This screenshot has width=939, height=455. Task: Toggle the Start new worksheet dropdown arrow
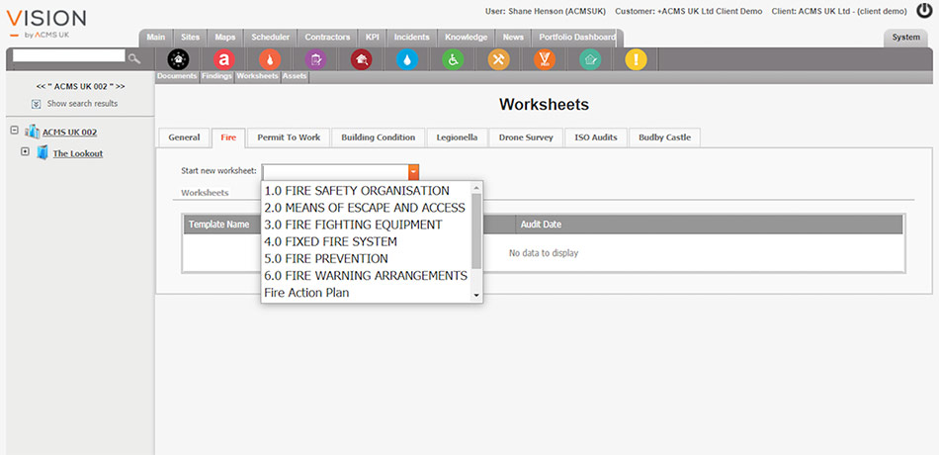click(x=413, y=171)
